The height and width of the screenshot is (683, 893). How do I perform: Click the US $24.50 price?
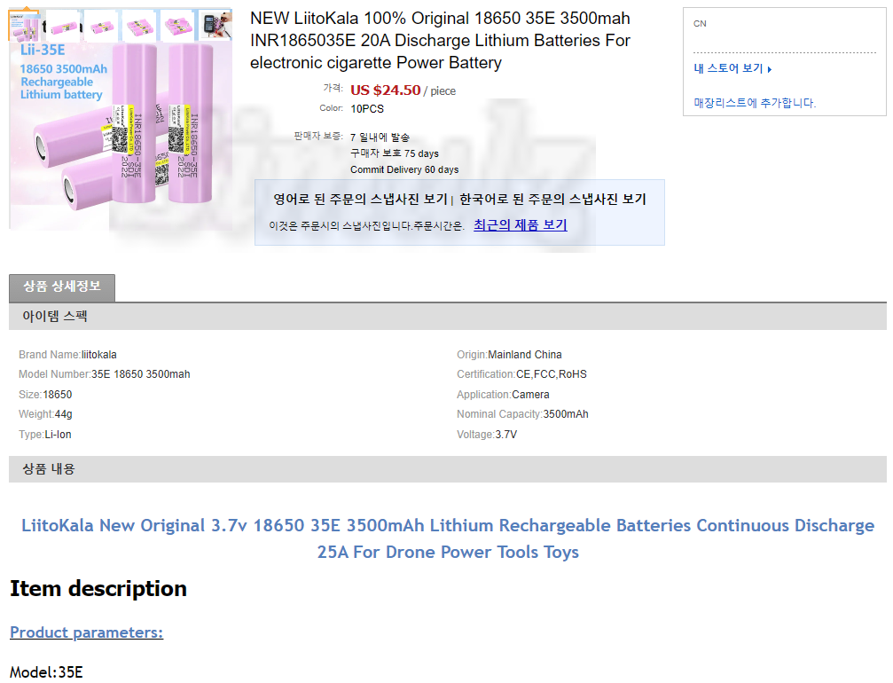(x=386, y=90)
